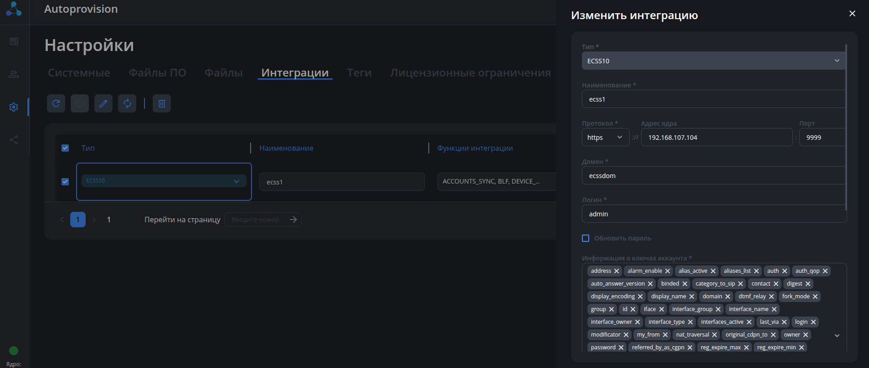Open the Тип ECSS10 dropdown in form
Image resolution: width=869 pixels, height=368 pixels.
point(713,61)
